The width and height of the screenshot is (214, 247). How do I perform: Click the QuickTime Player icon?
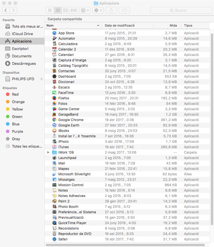pos(54,223)
